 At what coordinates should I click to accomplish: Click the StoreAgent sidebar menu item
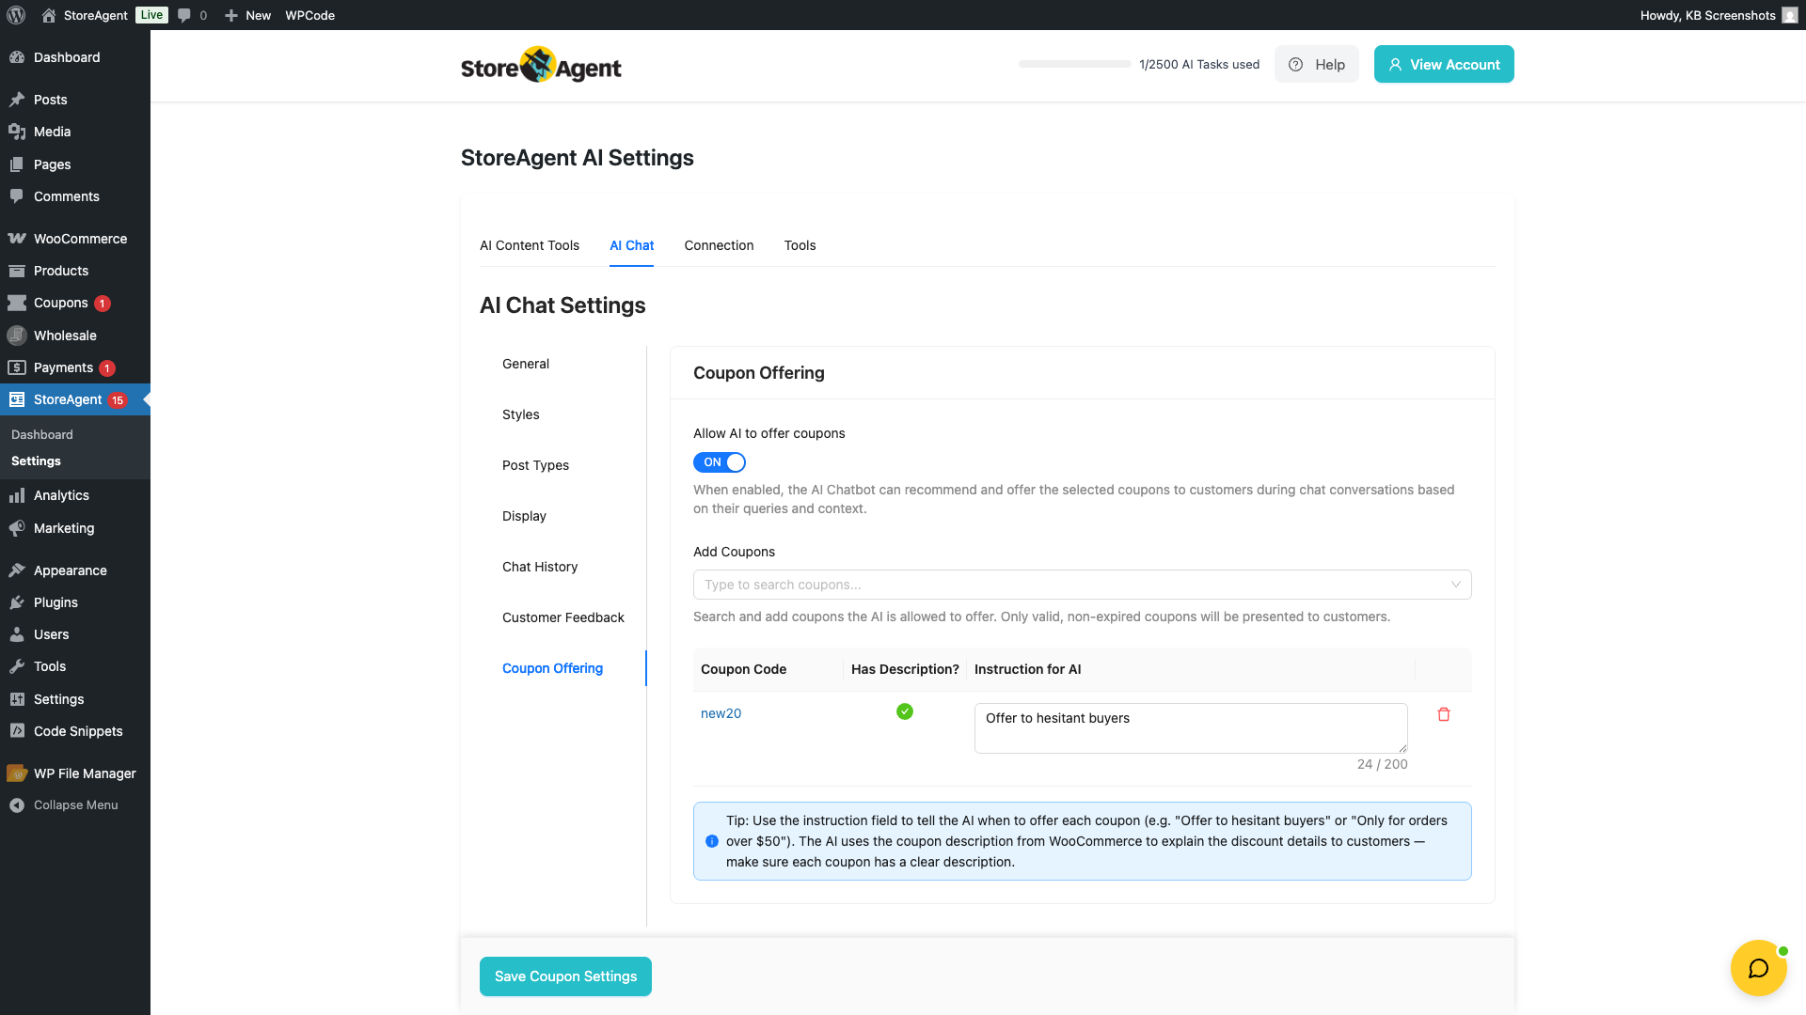point(75,399)
